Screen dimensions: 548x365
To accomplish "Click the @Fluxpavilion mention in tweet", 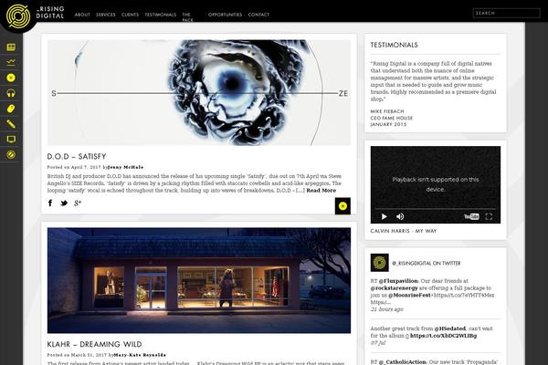I will (398, 281).
